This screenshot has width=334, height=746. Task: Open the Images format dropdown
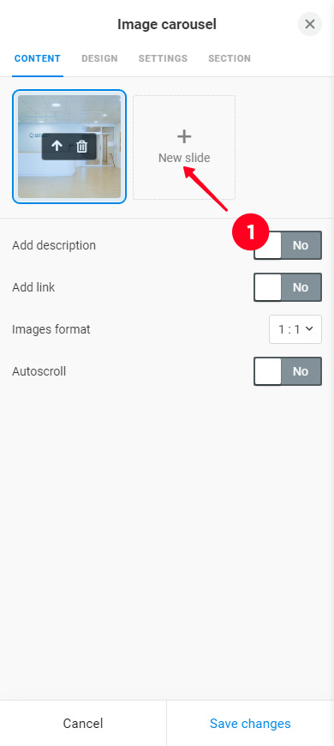295,328
